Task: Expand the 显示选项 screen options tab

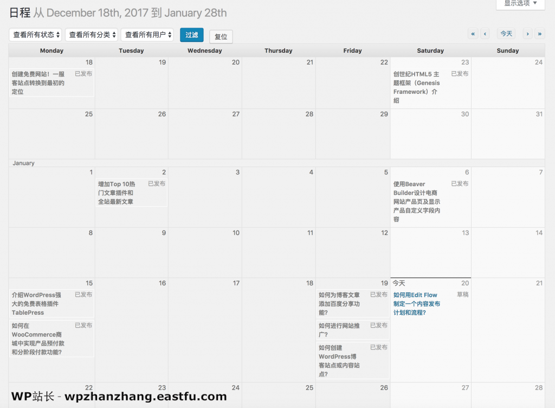Action: [x=520, y=3]
